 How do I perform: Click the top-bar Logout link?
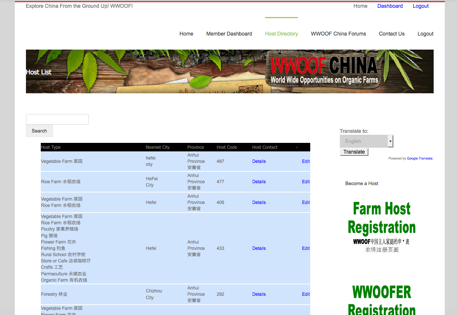point(421,6)
